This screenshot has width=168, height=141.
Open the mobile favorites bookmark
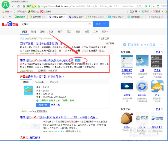(x=20, y=12)
